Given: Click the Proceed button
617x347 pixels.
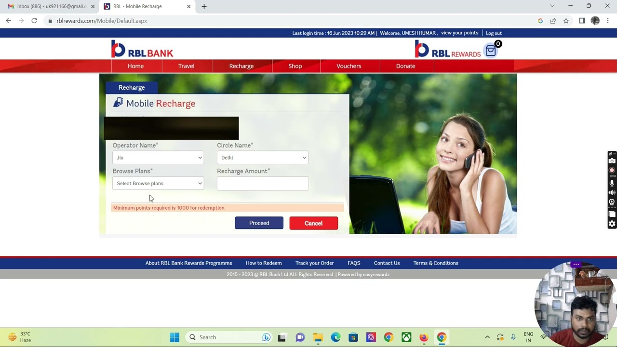Looking at the screenshot, I should point(259,223).
